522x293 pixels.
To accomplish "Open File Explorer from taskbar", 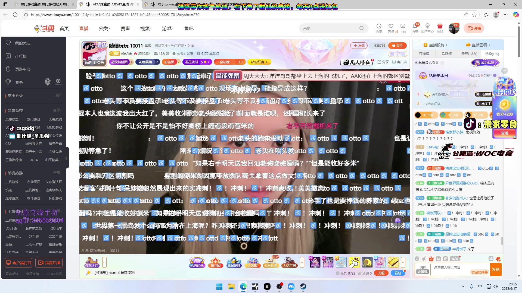I will coord(231,286).
